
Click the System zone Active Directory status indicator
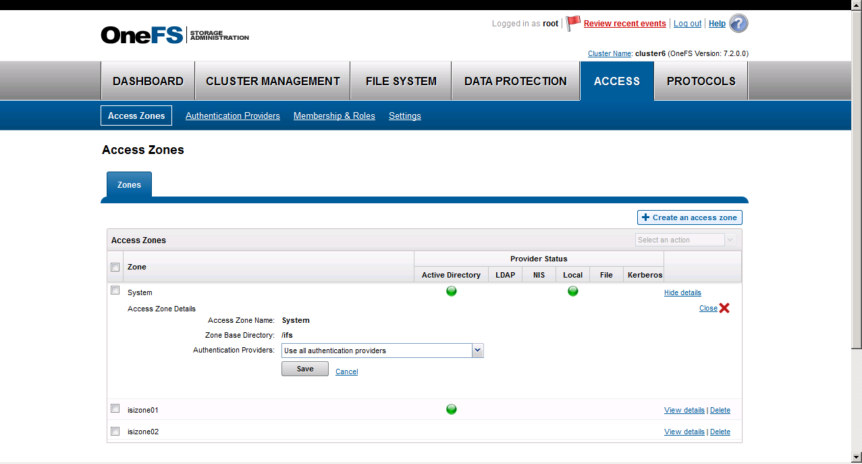point(452,292)
